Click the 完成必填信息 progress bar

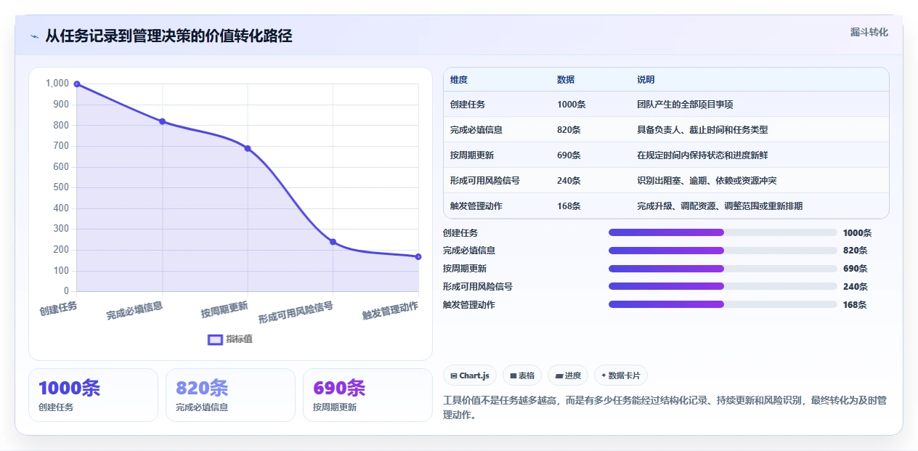(723, 251)
